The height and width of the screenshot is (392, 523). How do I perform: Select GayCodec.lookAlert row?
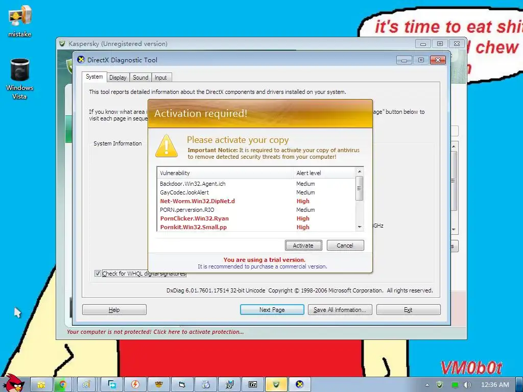click(x=256, y=192)
